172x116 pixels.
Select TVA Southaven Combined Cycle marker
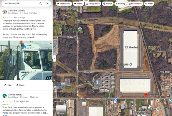click(97, 82)
